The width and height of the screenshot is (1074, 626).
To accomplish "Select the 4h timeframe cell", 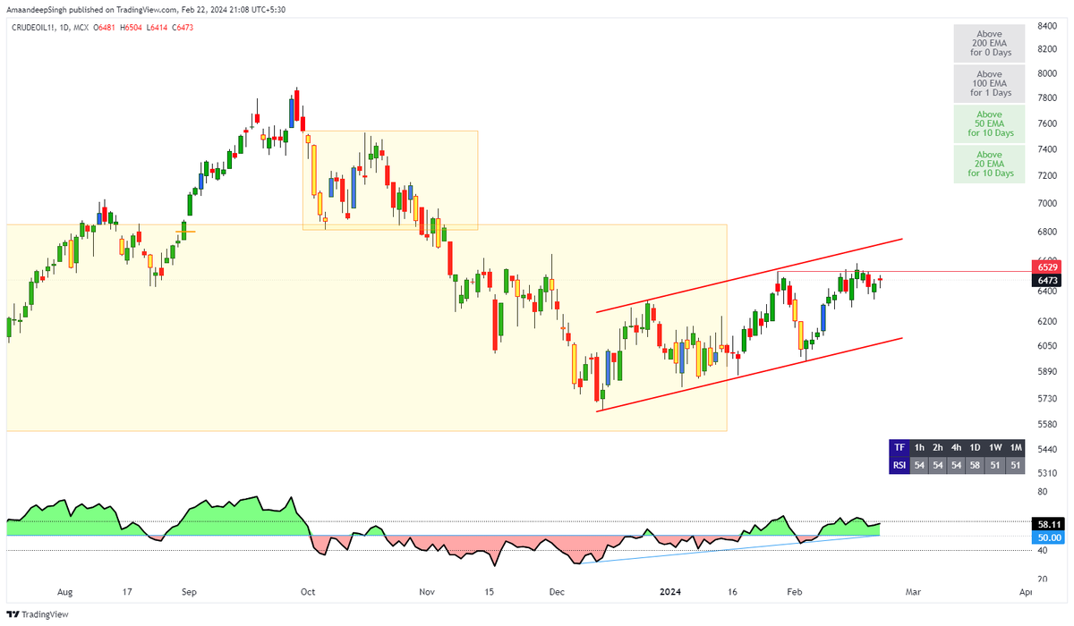I will pos(957,447).
